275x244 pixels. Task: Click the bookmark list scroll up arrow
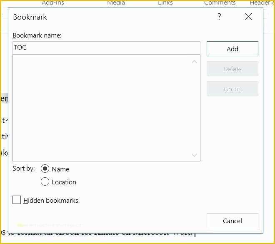194,62
